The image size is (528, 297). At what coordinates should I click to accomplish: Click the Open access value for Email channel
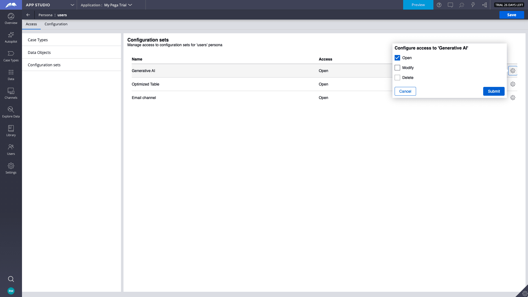(323, 98)
